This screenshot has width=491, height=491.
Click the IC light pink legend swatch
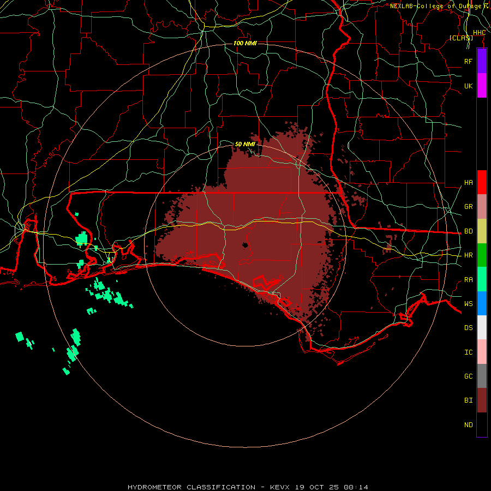click(482, 352)
